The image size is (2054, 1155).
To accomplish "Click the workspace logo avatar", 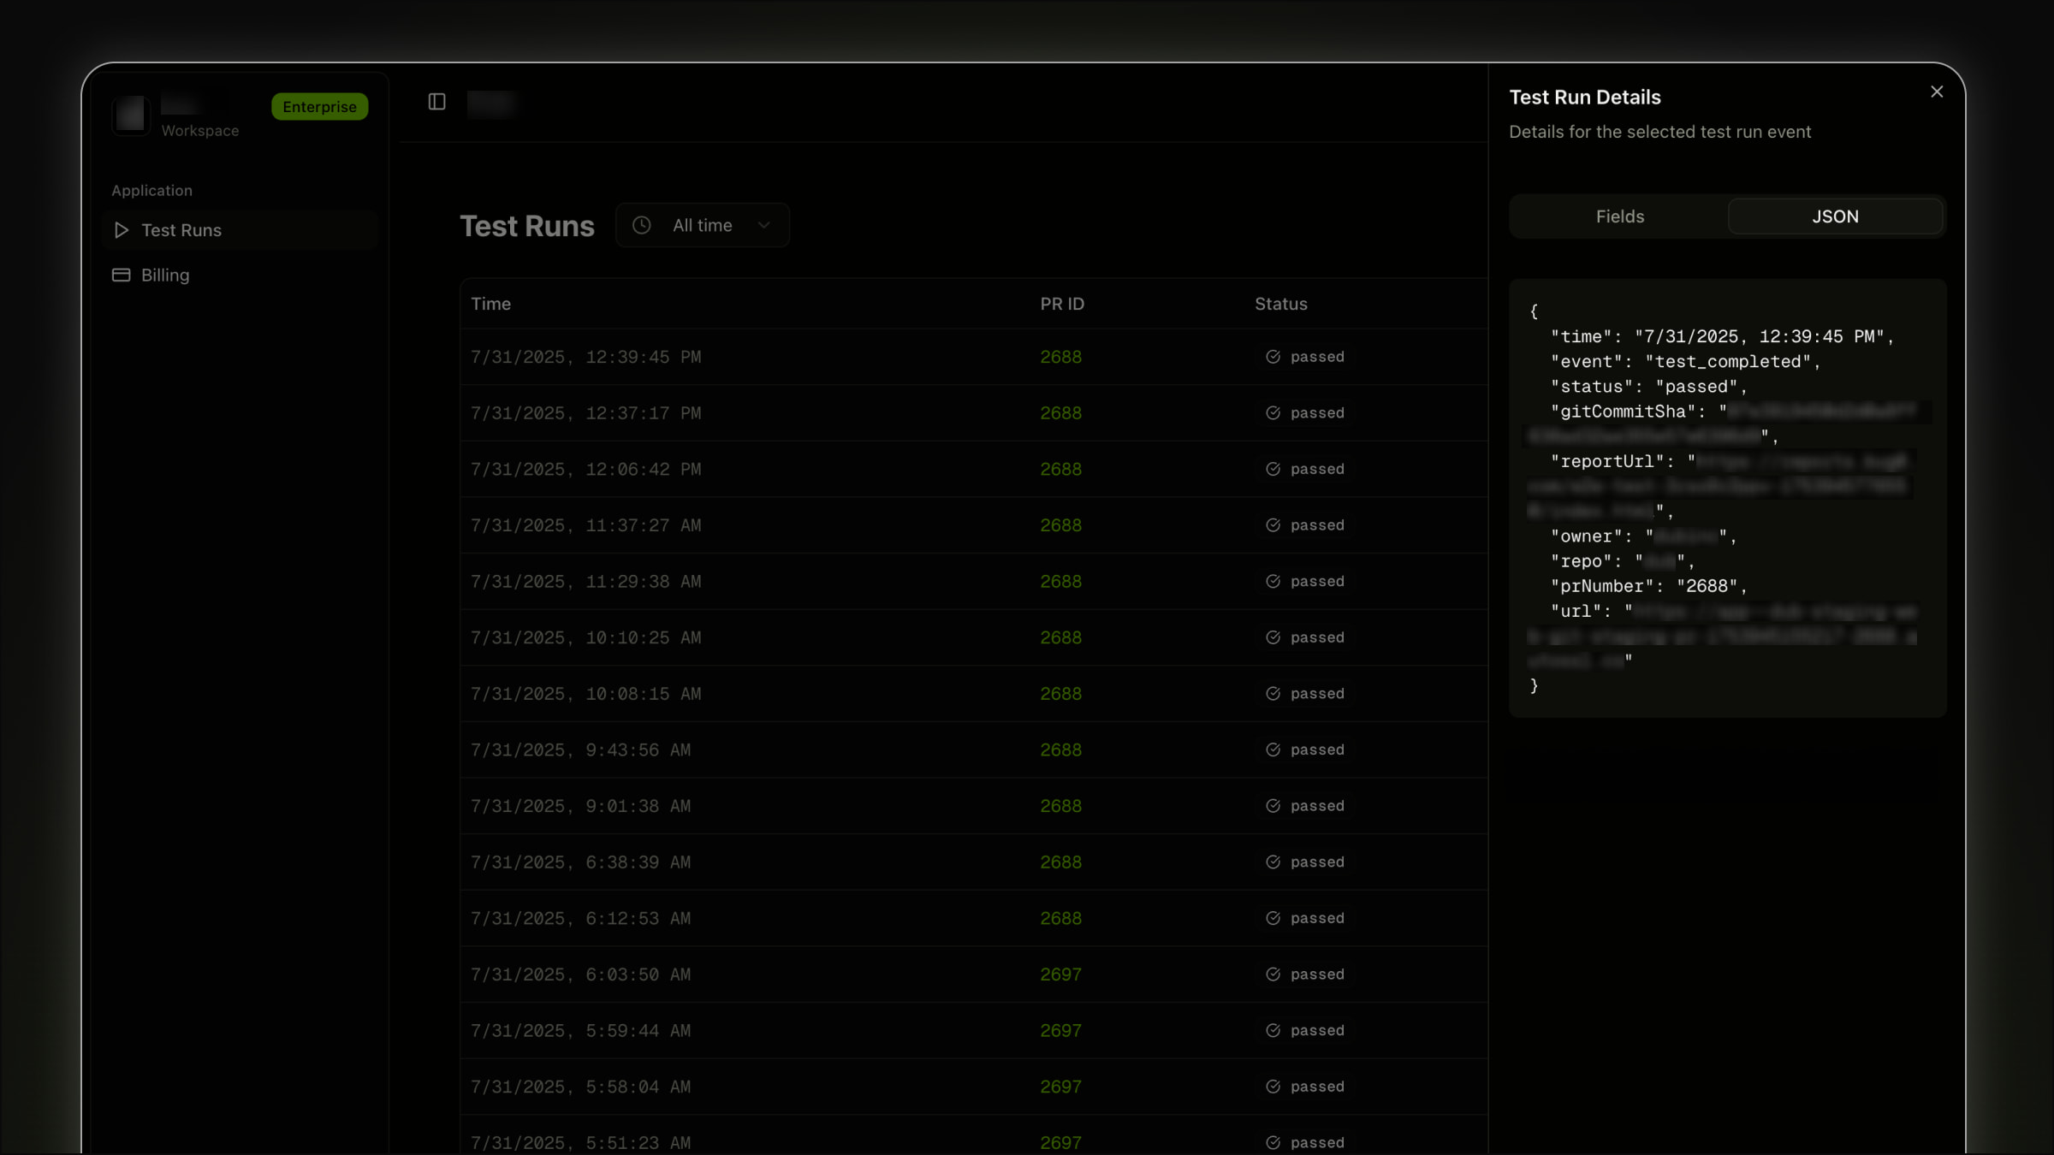I will point(130,114).
